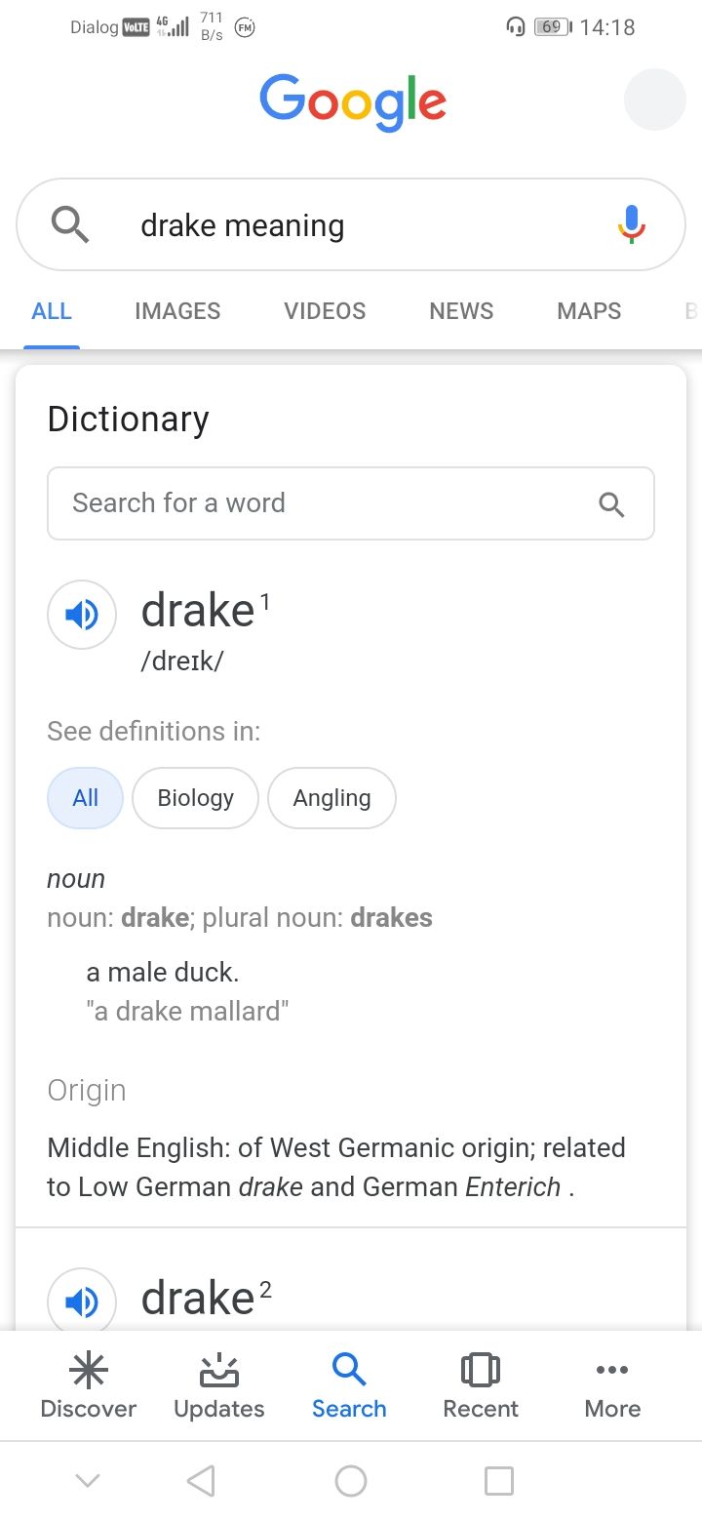Open the Recent pages tab
Image resolution: width=702 pixels, height=1522 pixels.
click(481, 1385)
